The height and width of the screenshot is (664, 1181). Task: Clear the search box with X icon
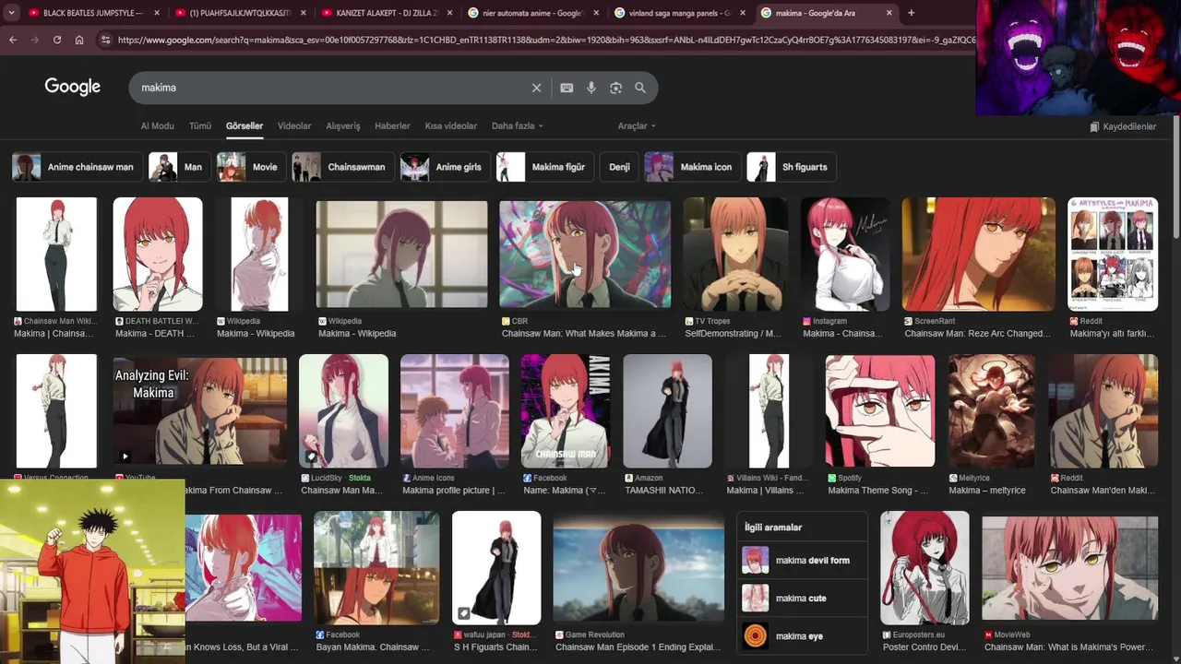click(536, 88)
